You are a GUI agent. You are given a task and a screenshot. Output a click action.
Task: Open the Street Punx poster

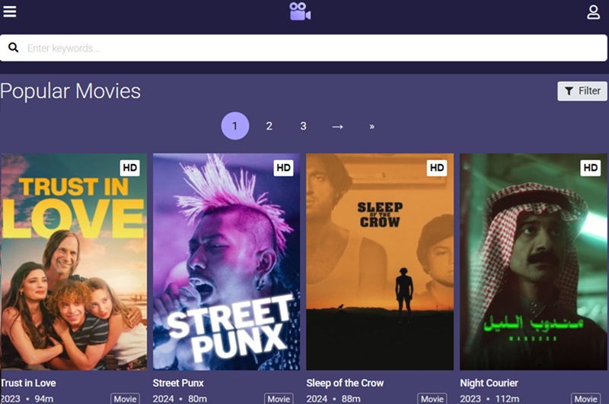(x=226, y=261)
